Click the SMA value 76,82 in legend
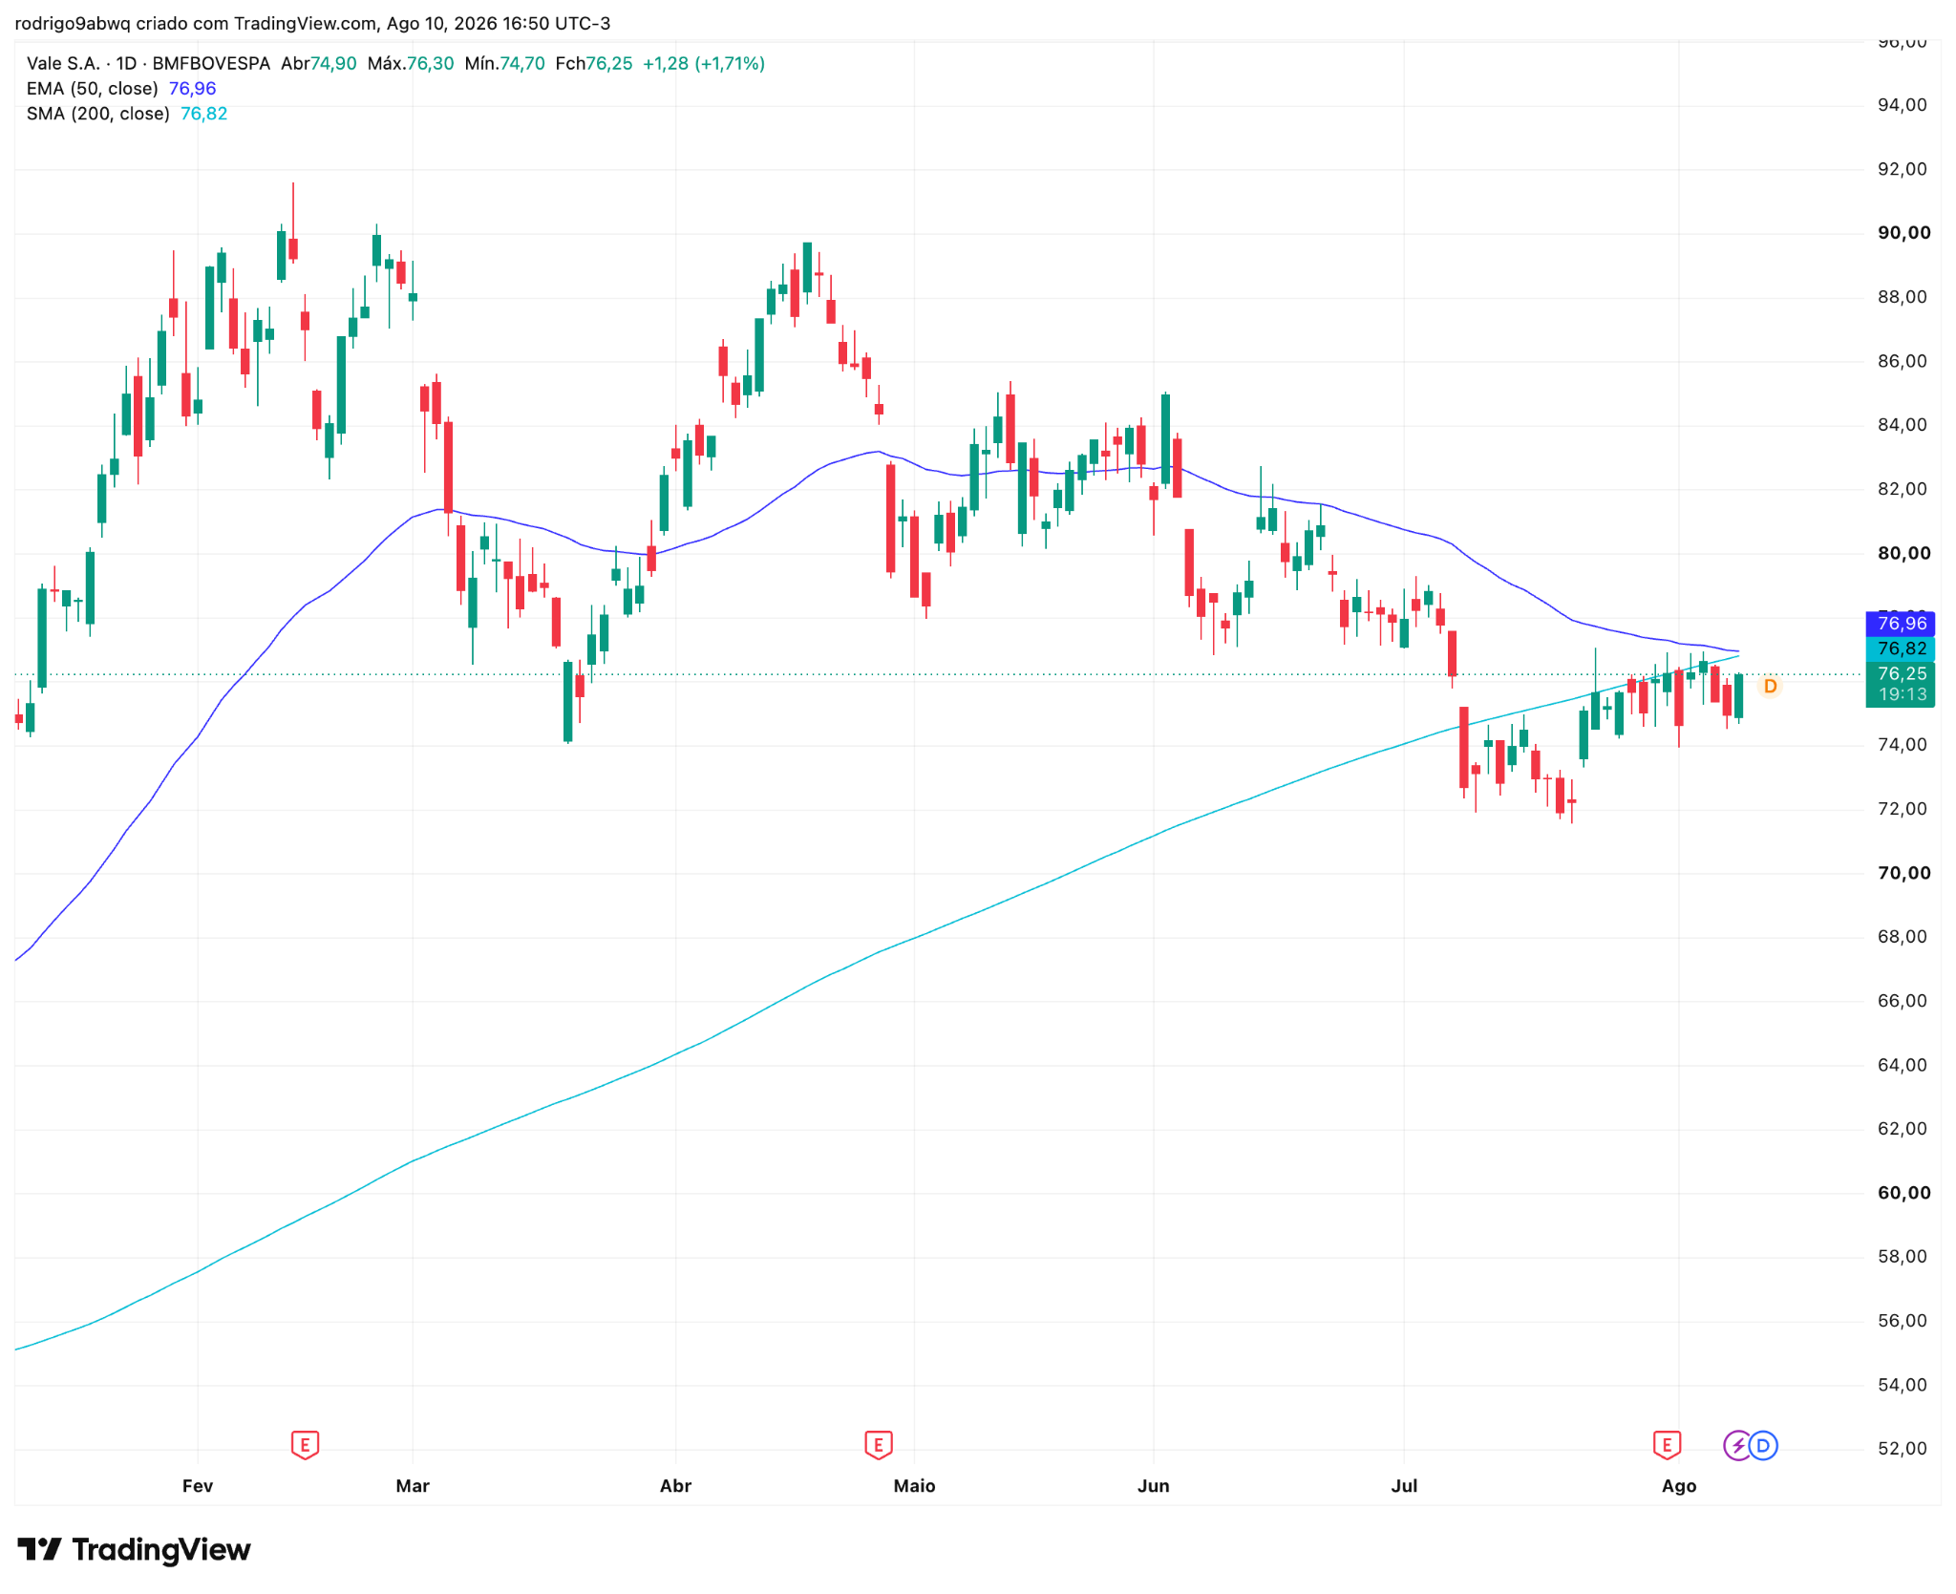This screenshot has width=1956, height=1594. pyautogui.click(x=203, y=114)
